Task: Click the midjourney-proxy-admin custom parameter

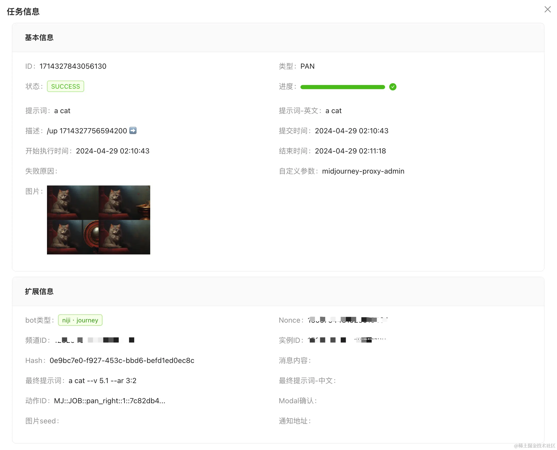Action: point(363,171)
